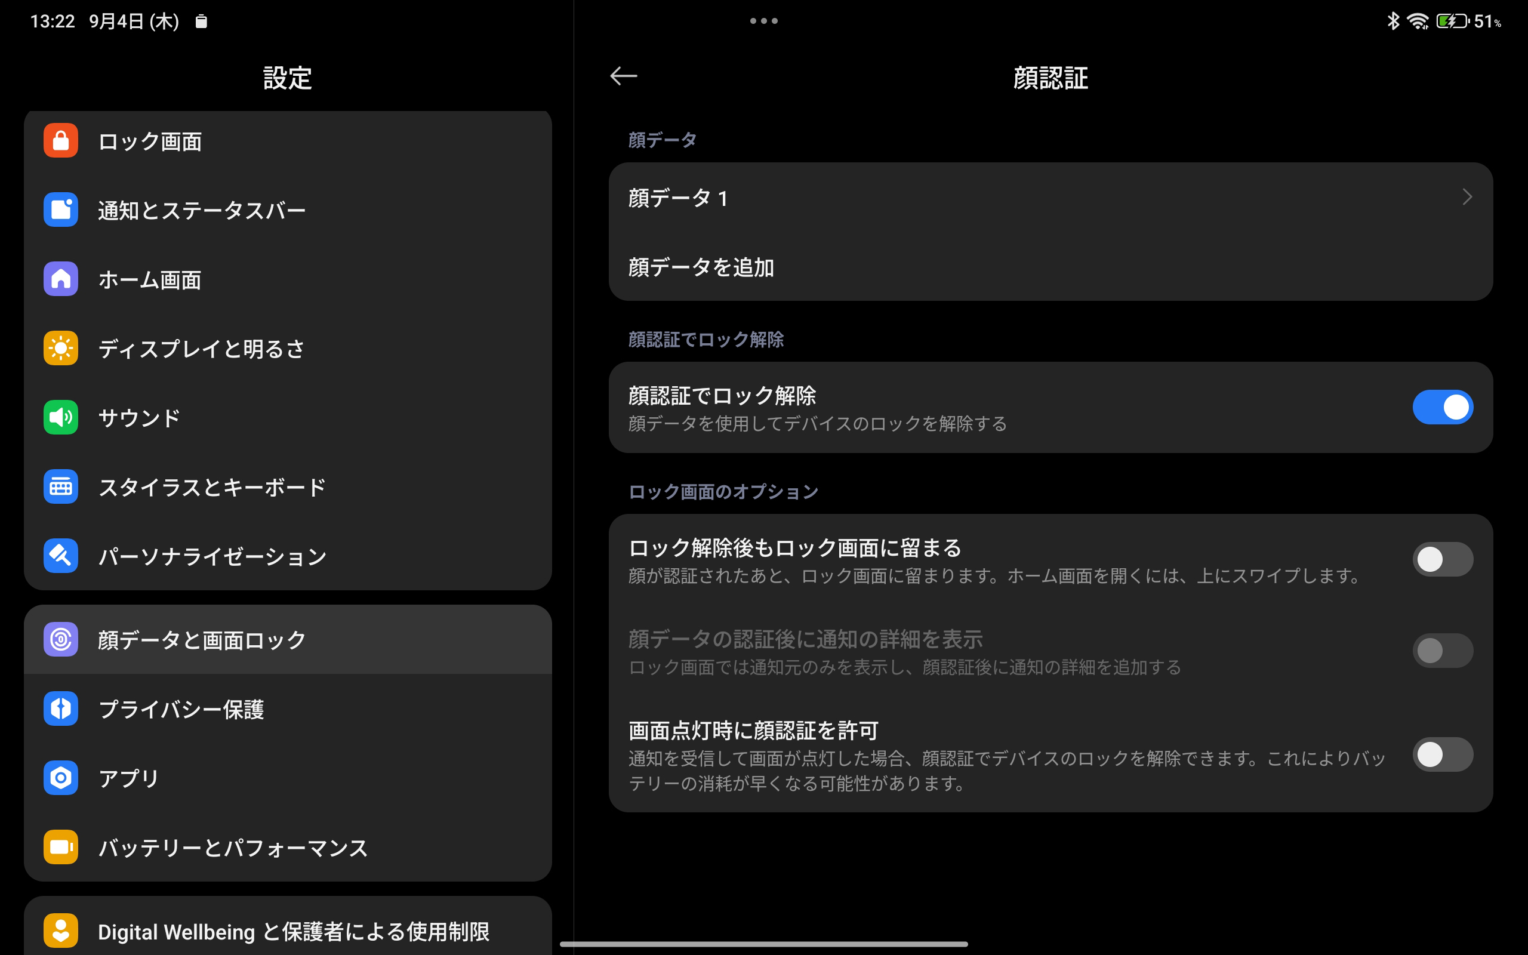This screenshot has height=955, width=1528.
Task: Tap 顔データを追加 to add face
Action: click(1050, 267)
